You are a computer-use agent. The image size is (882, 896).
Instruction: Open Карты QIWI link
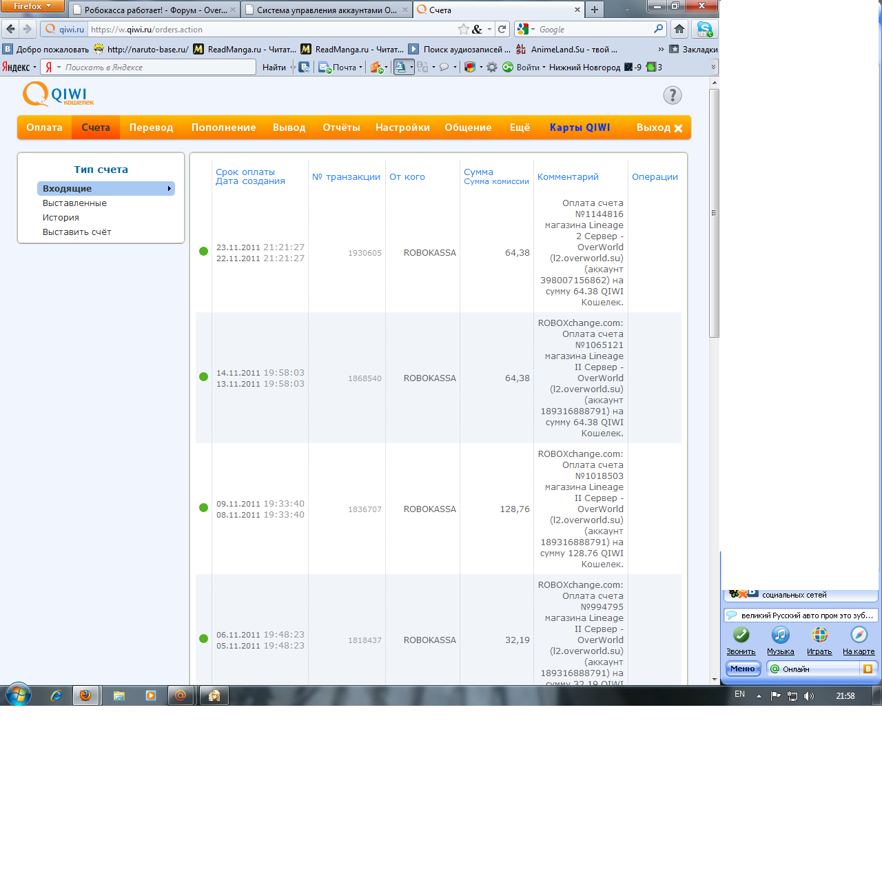point(580,128)
